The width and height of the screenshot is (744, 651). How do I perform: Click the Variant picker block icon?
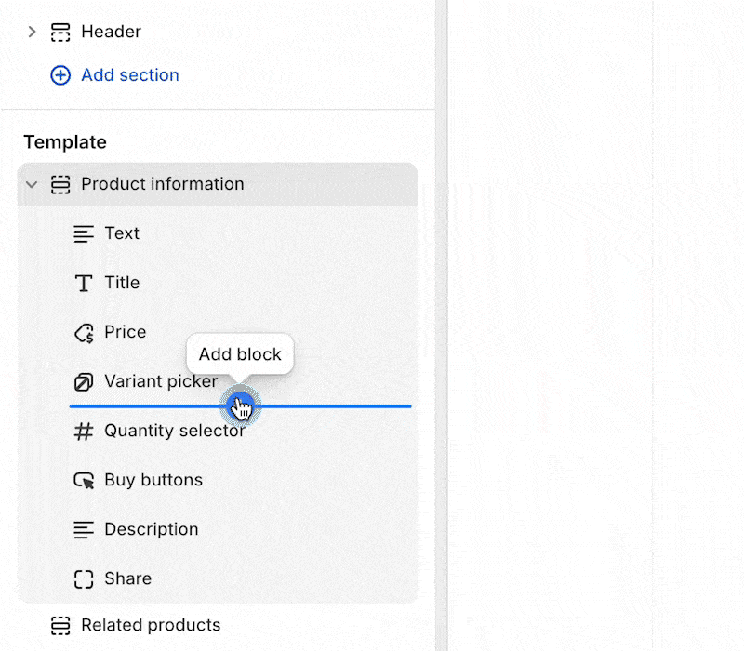pyautogui.click(x=84, y=382)
